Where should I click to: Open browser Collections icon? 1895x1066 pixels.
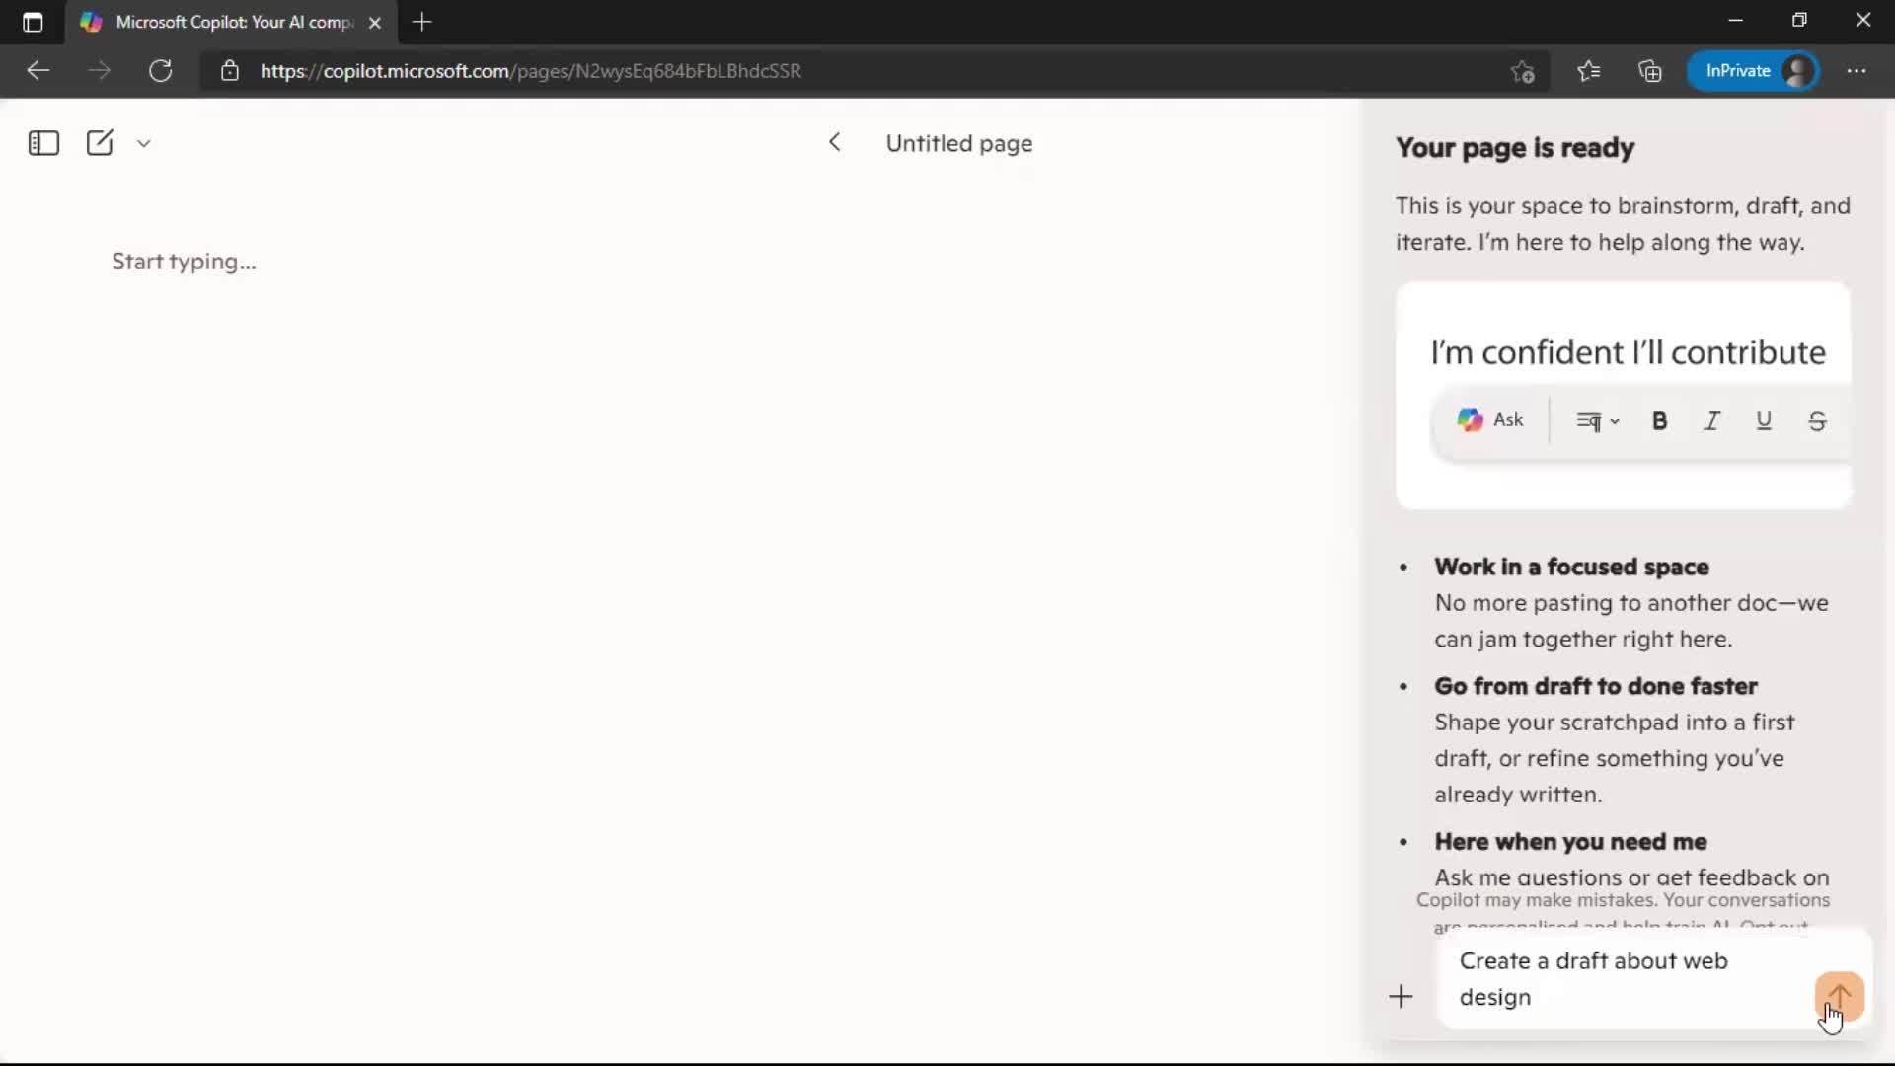(x=1650, y=71)
